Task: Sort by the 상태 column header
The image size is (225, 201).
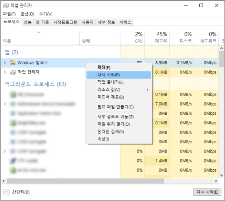Action: 100,38
